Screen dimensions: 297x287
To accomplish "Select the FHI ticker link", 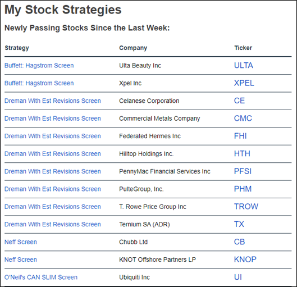I will pos(240,136).
